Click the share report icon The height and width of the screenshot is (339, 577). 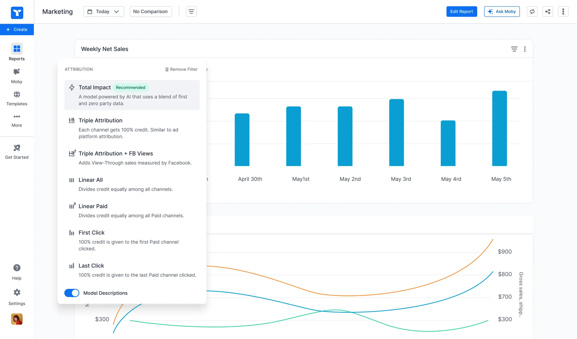pos(548,12)
